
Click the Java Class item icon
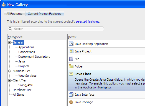pyautogui.click(x=71, y=74)
